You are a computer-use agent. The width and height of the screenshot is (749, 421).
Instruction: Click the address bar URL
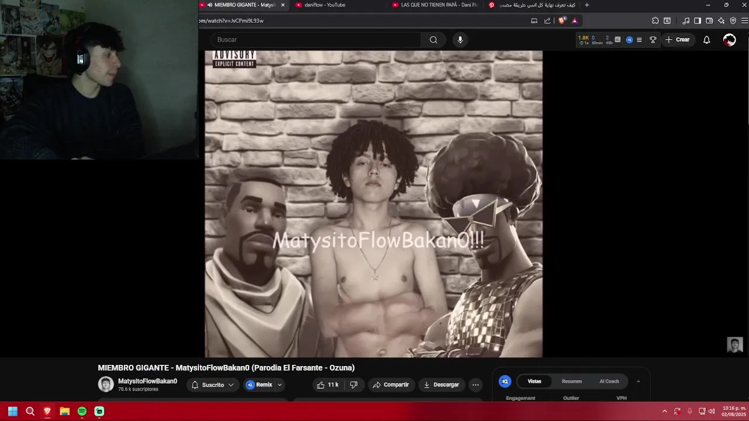(x=231, y=20)
